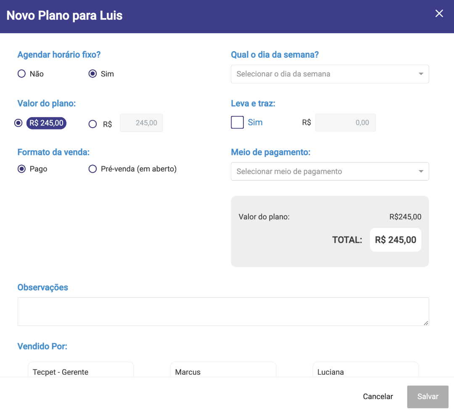454x415 pixels.
Task: Click the Leva e traz price field
Action: coord(345,123)
